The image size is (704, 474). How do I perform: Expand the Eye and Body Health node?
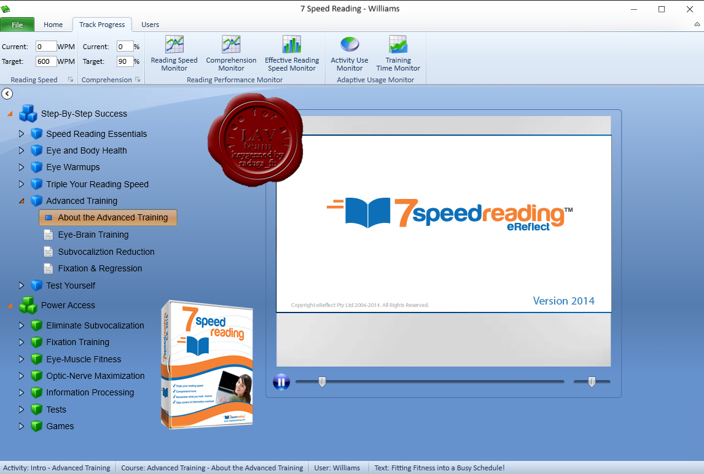21,150
